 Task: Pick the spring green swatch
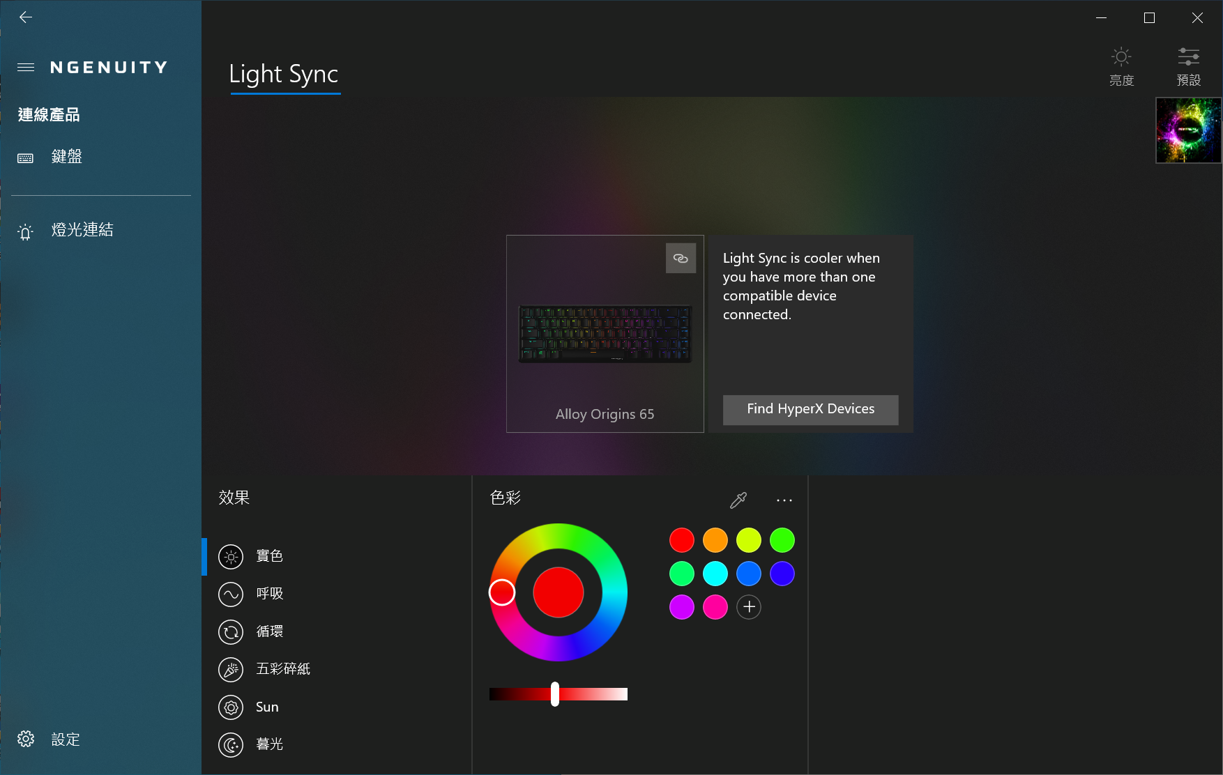682,574
